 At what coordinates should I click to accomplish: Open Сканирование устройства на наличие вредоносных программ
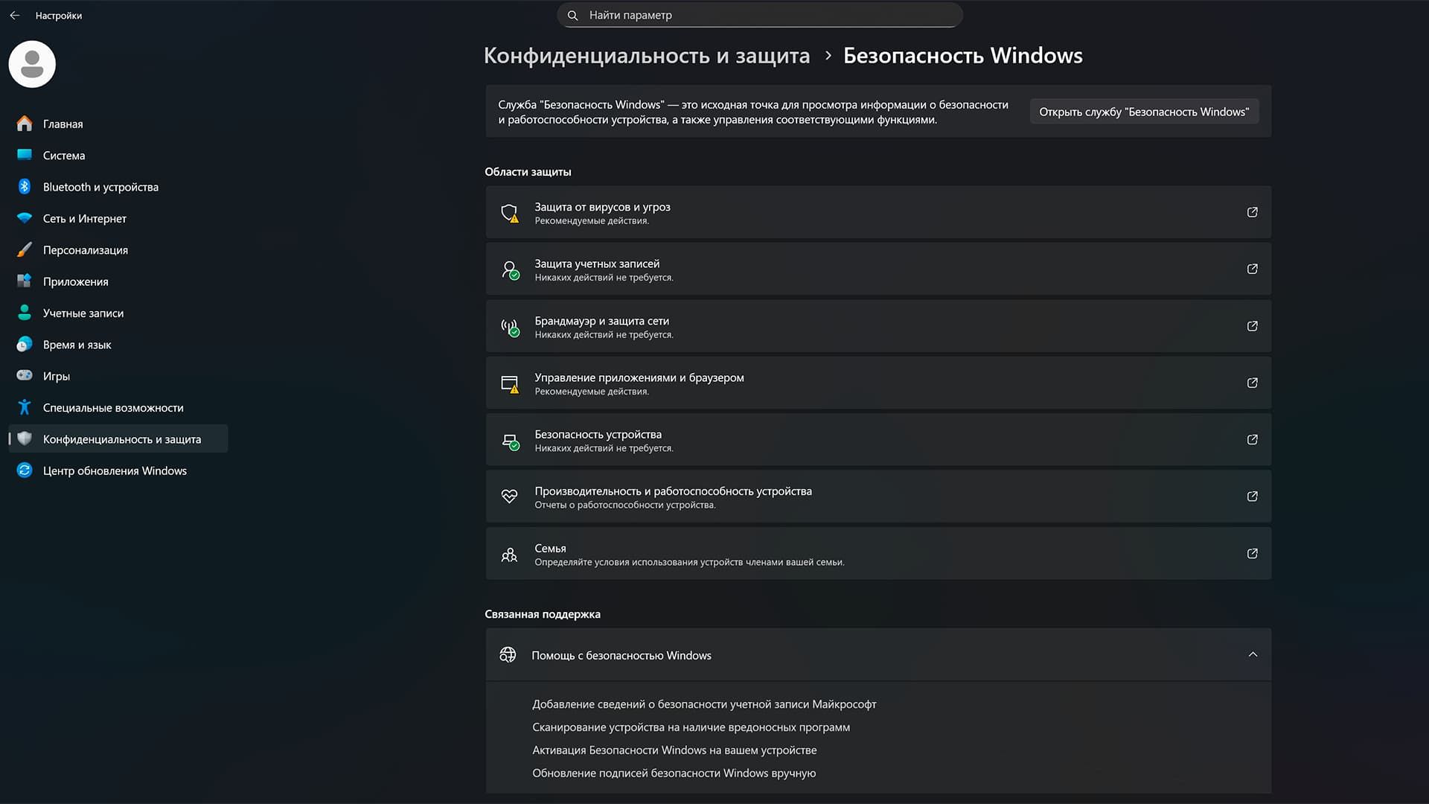coord(691,727)
